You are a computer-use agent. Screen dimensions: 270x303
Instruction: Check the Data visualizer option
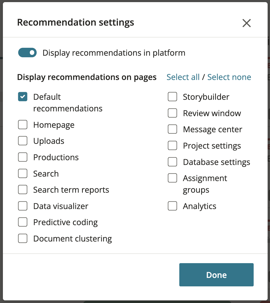(23, 206)
